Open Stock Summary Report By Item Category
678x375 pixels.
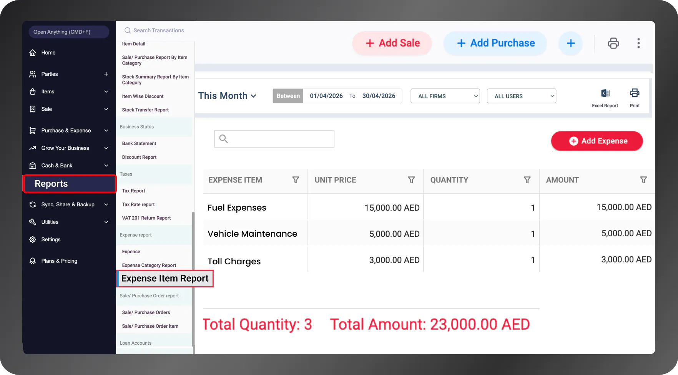click(x=155, y=80)
